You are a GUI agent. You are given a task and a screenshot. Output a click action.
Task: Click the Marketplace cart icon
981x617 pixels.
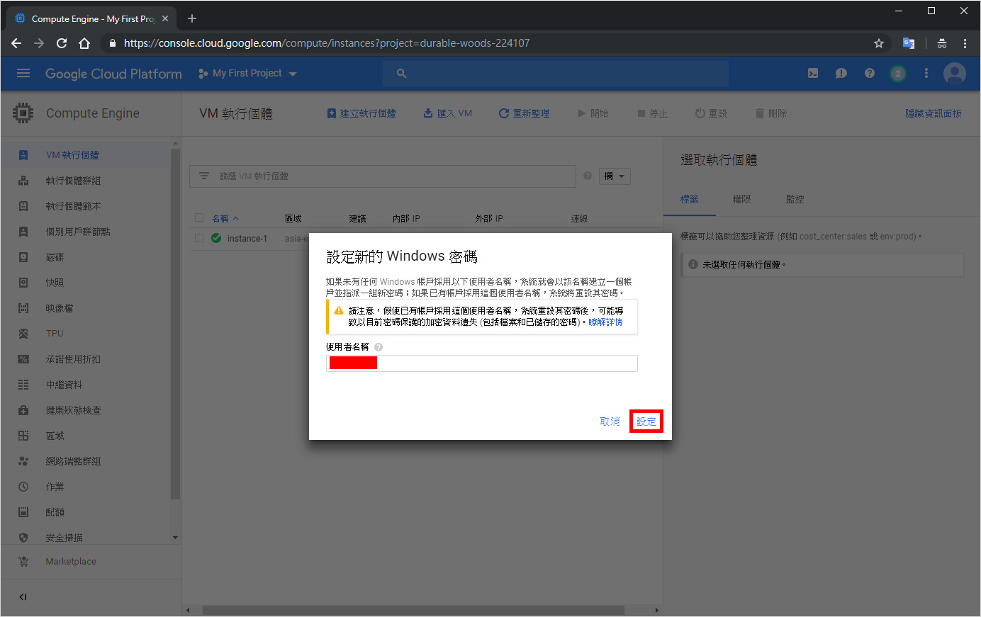coord(23,562)
